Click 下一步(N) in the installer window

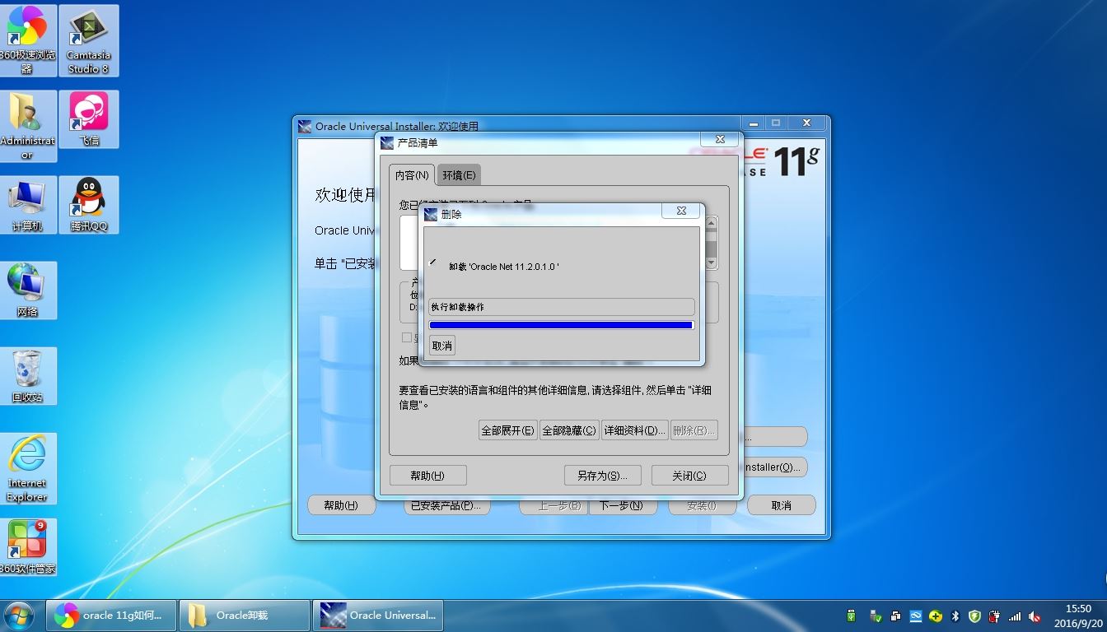tap(623, 505)
